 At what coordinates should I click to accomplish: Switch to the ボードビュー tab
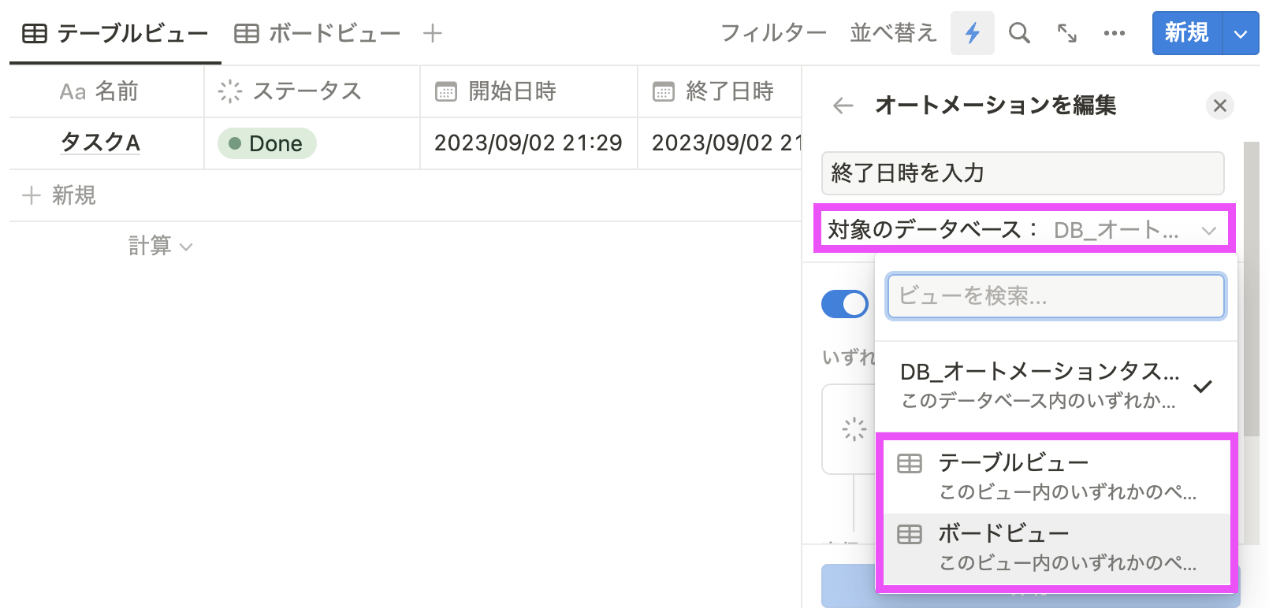point(318,33)
